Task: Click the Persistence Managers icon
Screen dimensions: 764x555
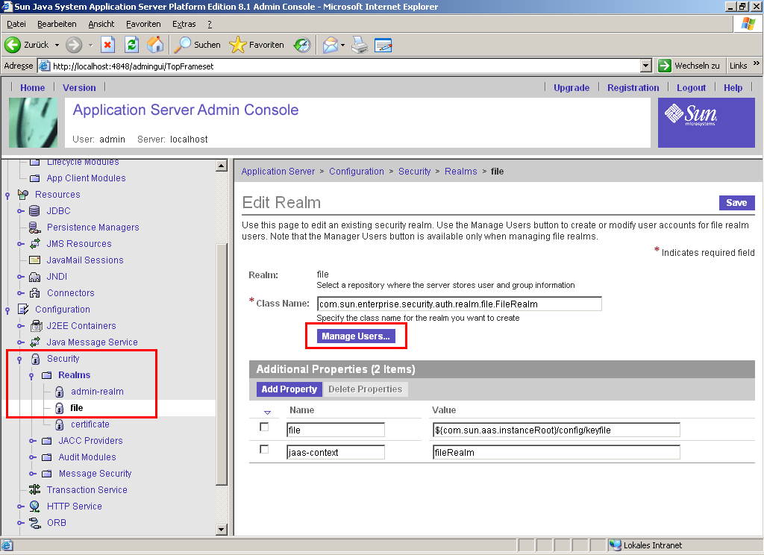Action: click(34, 228)
